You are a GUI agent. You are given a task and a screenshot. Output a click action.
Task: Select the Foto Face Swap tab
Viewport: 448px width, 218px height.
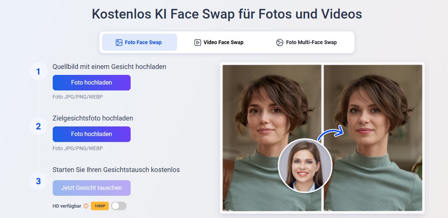[139, 42]
